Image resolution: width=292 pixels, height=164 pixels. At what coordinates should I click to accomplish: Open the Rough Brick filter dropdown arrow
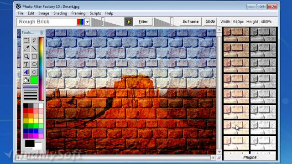(x=87, y=22)
